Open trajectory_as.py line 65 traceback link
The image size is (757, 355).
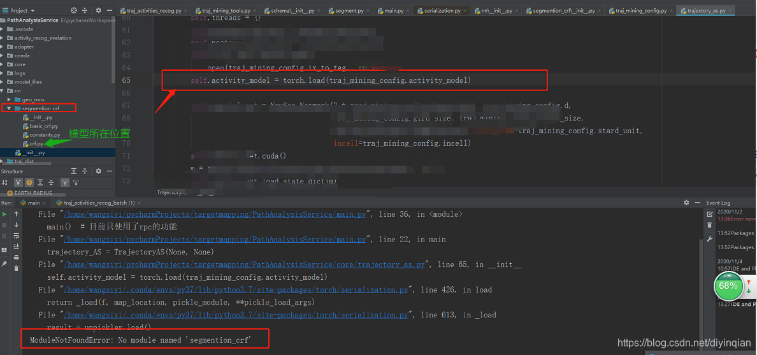244,264
